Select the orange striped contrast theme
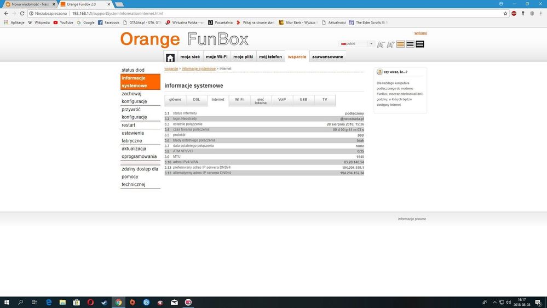Screen dimensions: 547x308 point(400,44)
